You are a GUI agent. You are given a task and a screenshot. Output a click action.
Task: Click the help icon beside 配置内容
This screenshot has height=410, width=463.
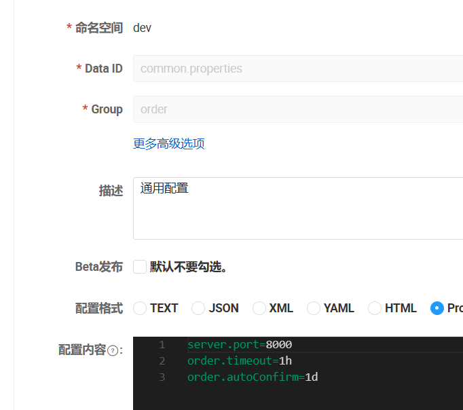[x=113, y=351]
